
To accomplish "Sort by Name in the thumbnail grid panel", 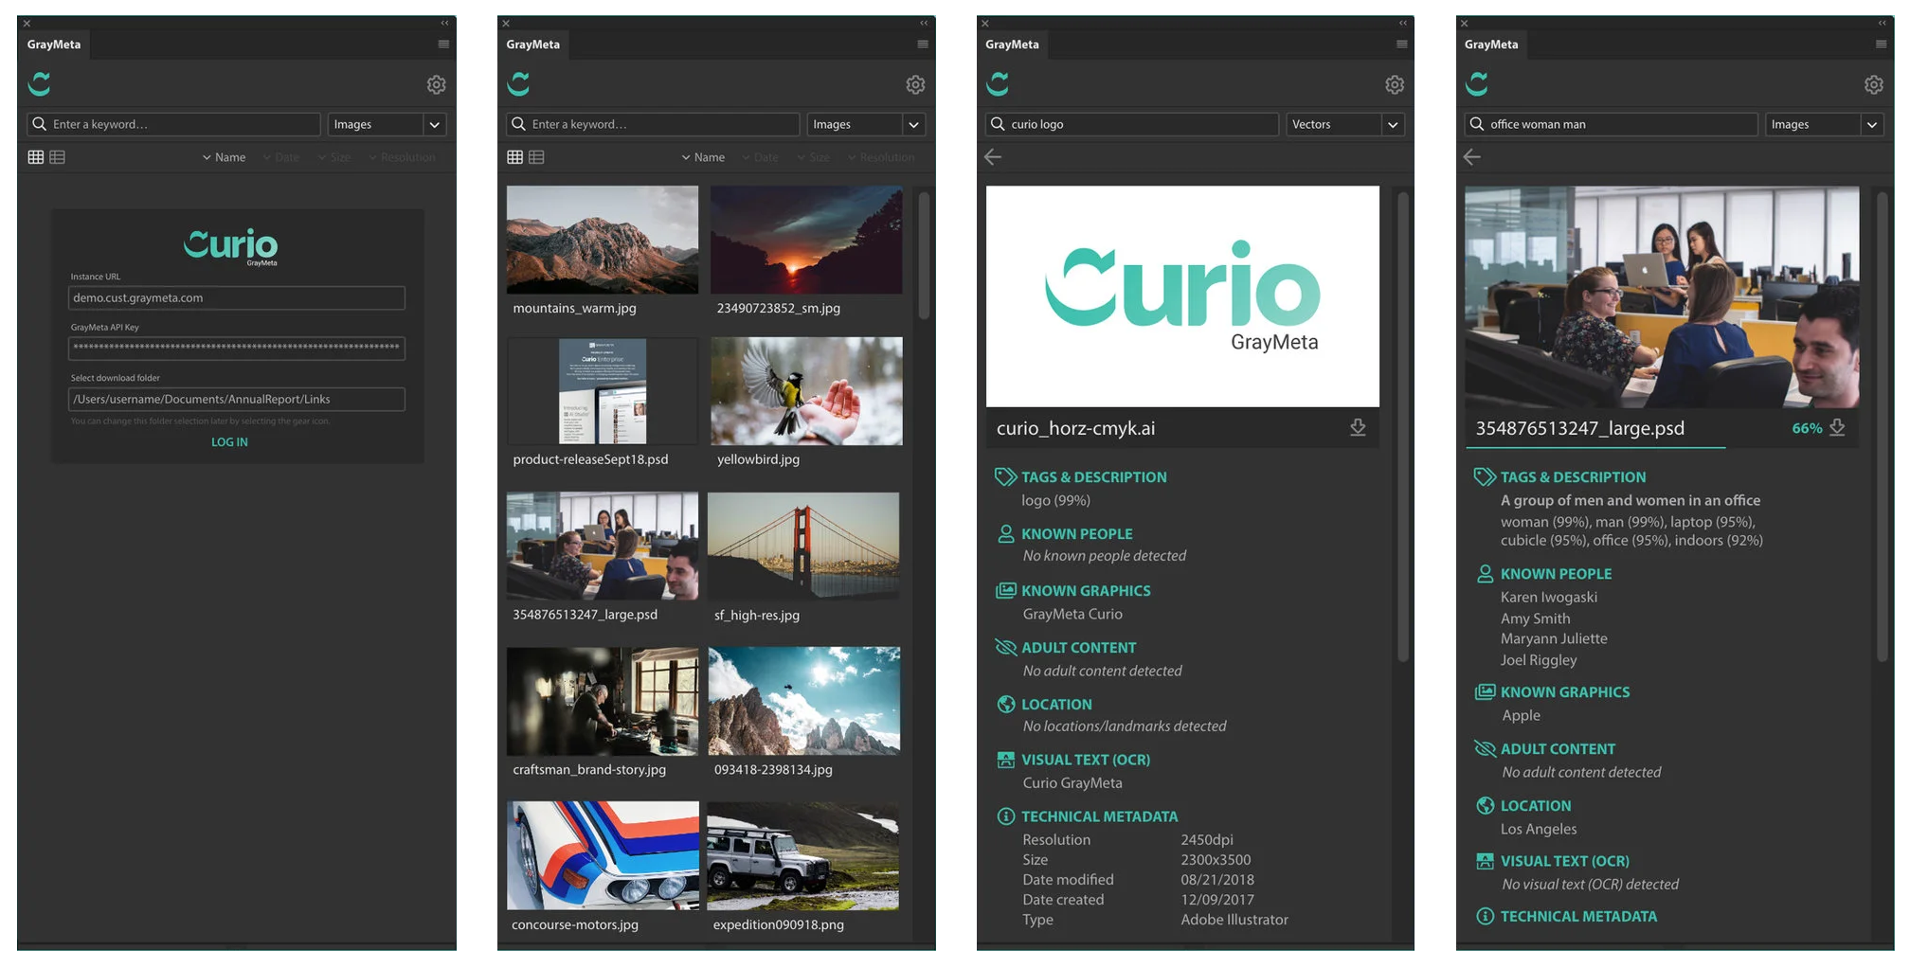I will coord(703,157).
